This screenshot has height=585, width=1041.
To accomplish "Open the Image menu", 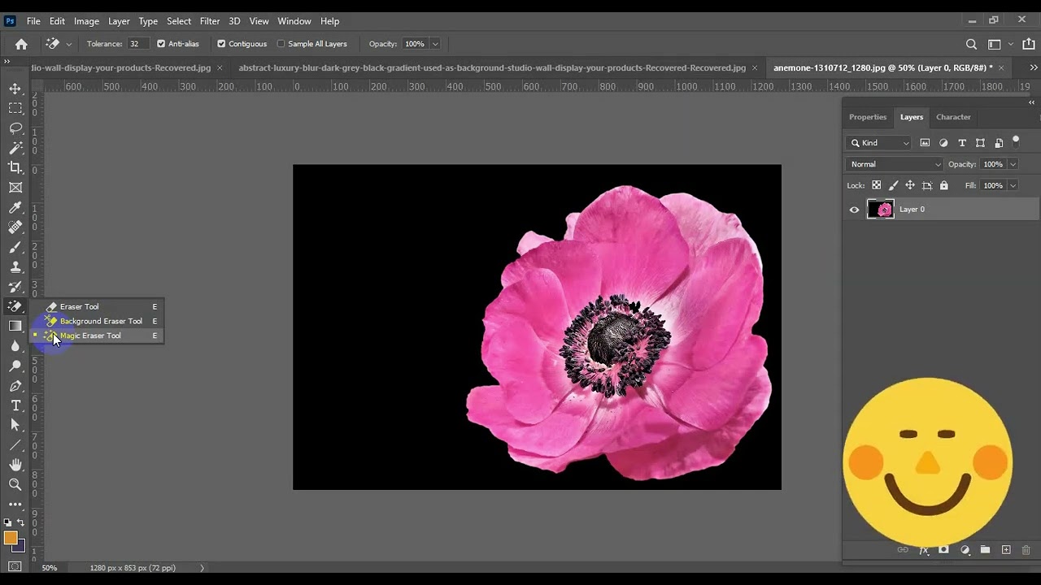I will pyautogui.click(x=86, y=21).
